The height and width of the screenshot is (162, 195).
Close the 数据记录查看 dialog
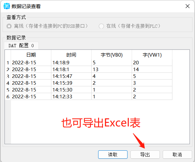point(188,6)
